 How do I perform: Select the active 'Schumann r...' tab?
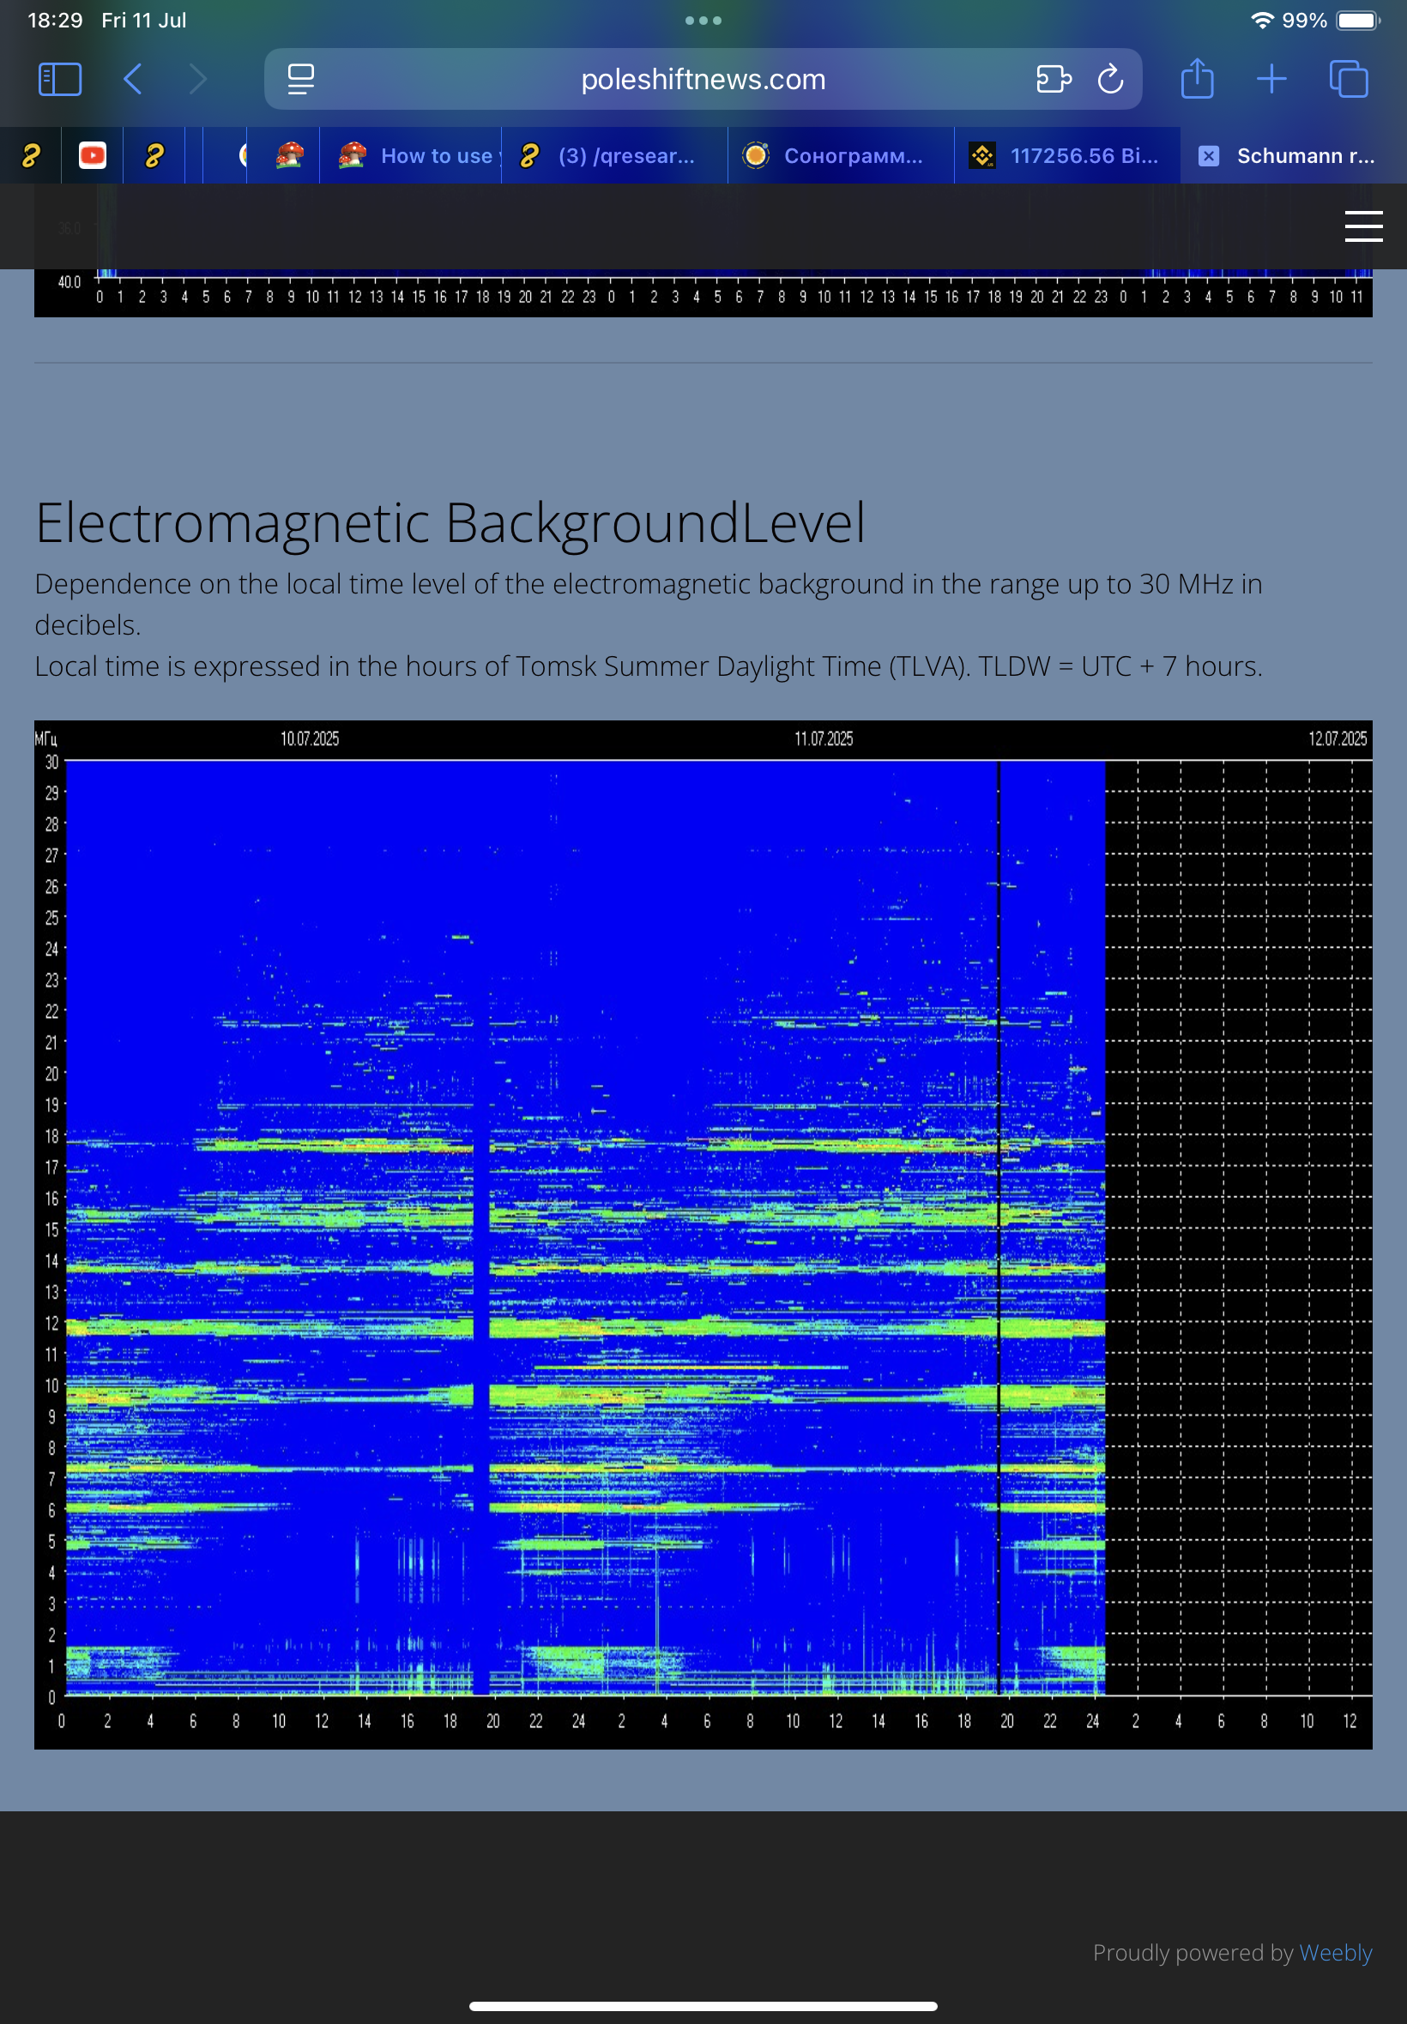click(1293, 156)
